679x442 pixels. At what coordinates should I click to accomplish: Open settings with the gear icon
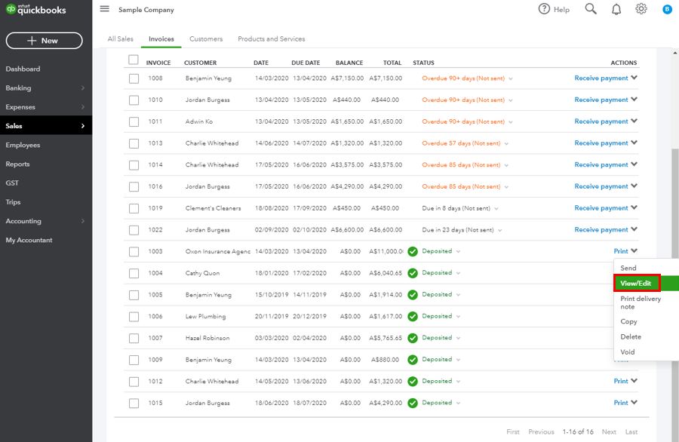[641, 9]
